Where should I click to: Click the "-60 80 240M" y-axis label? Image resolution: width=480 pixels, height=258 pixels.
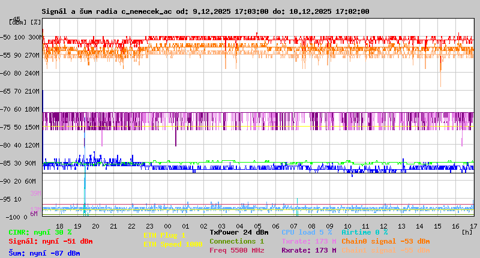(x=21, y=73)
